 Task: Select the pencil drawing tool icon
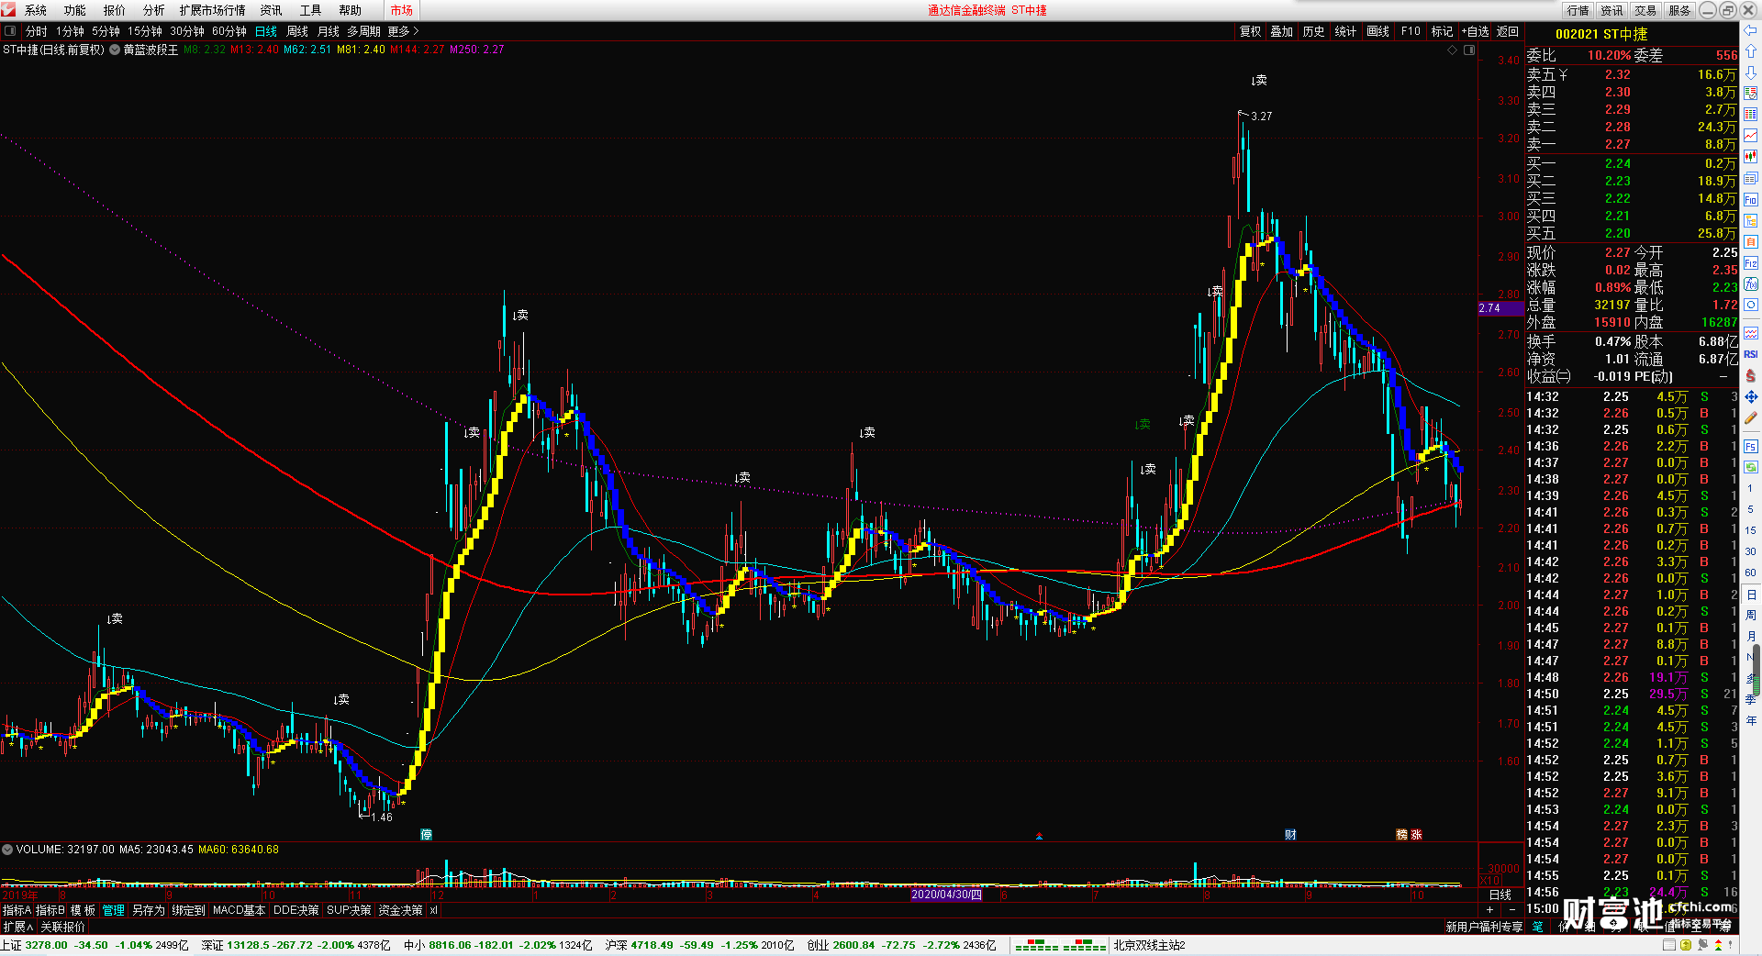pos(1751,418)
